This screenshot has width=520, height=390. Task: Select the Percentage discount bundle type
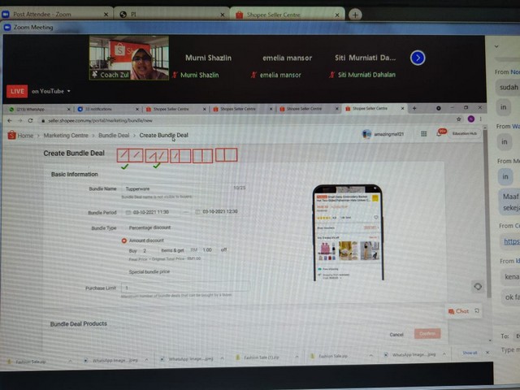coord(150,228)
